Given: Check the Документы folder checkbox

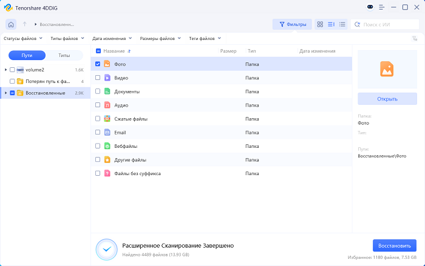Looking at the screenshot, I should (98, 91).
